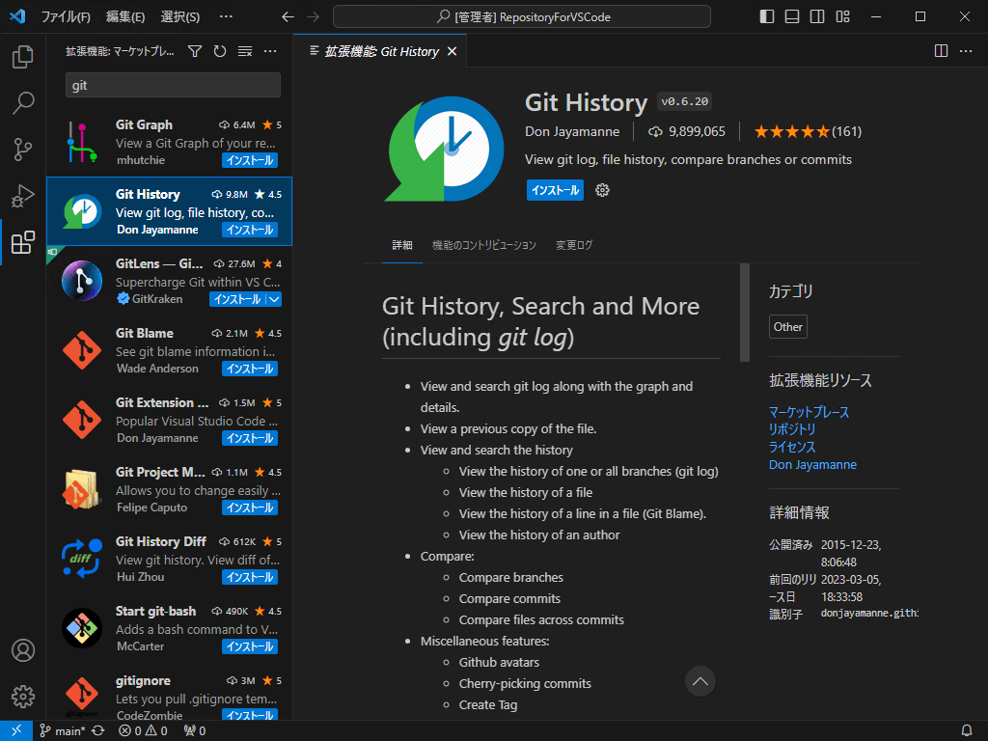Synchronize changes icon in status bar

tap(98, 730)
